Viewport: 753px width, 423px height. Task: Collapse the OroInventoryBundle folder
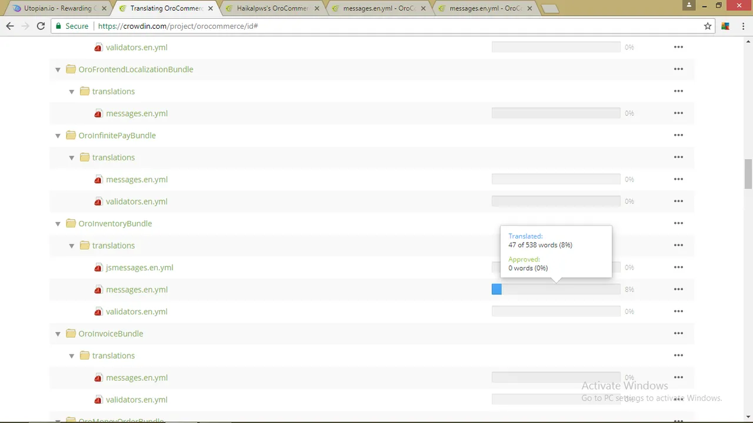[x=58, y=224]
